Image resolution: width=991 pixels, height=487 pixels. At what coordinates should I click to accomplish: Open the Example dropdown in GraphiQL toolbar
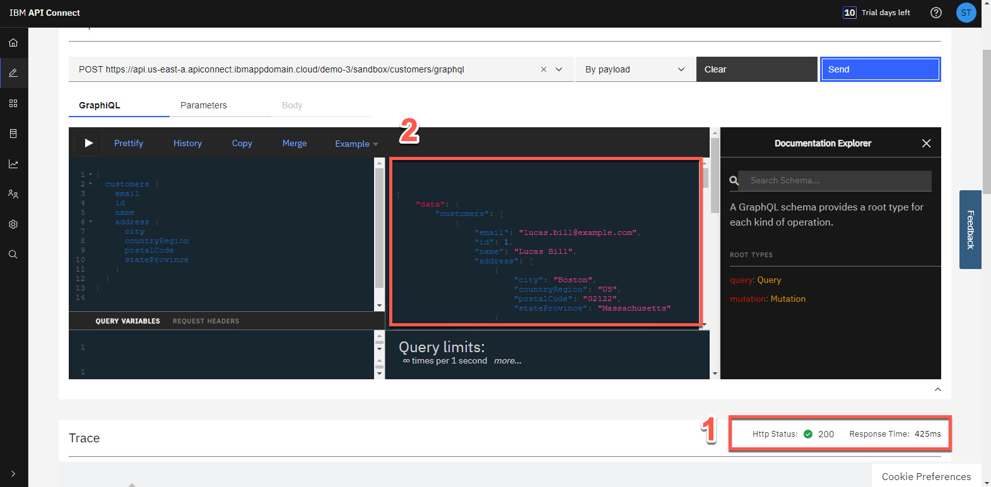click(x=356, y=144)
